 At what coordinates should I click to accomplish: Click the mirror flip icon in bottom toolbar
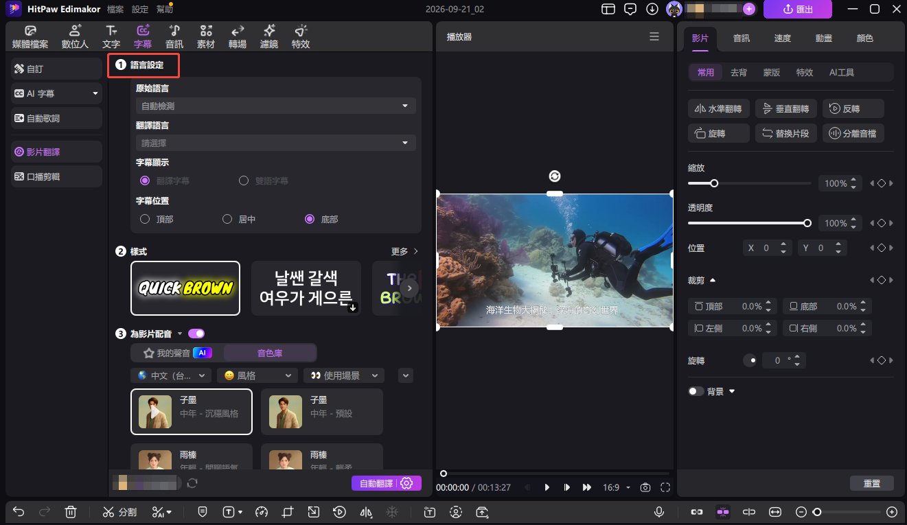coord(366,511)
